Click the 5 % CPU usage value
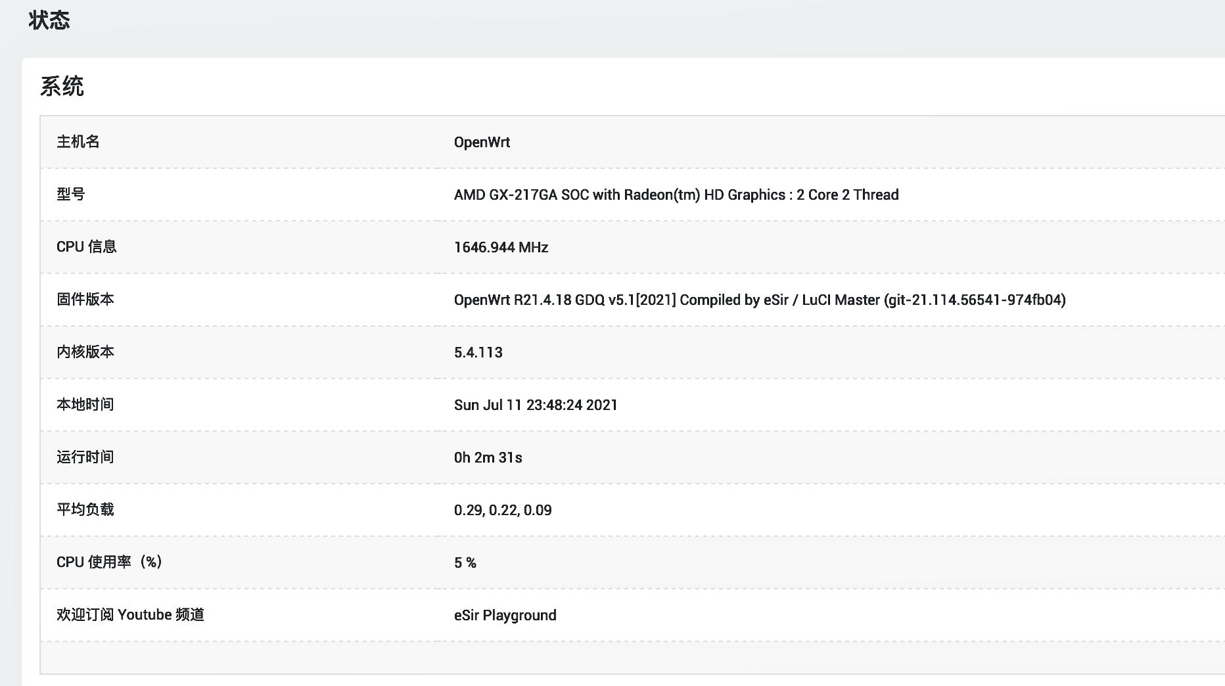The height and width of the screenshot is (686, 1225). click(465, 563)
